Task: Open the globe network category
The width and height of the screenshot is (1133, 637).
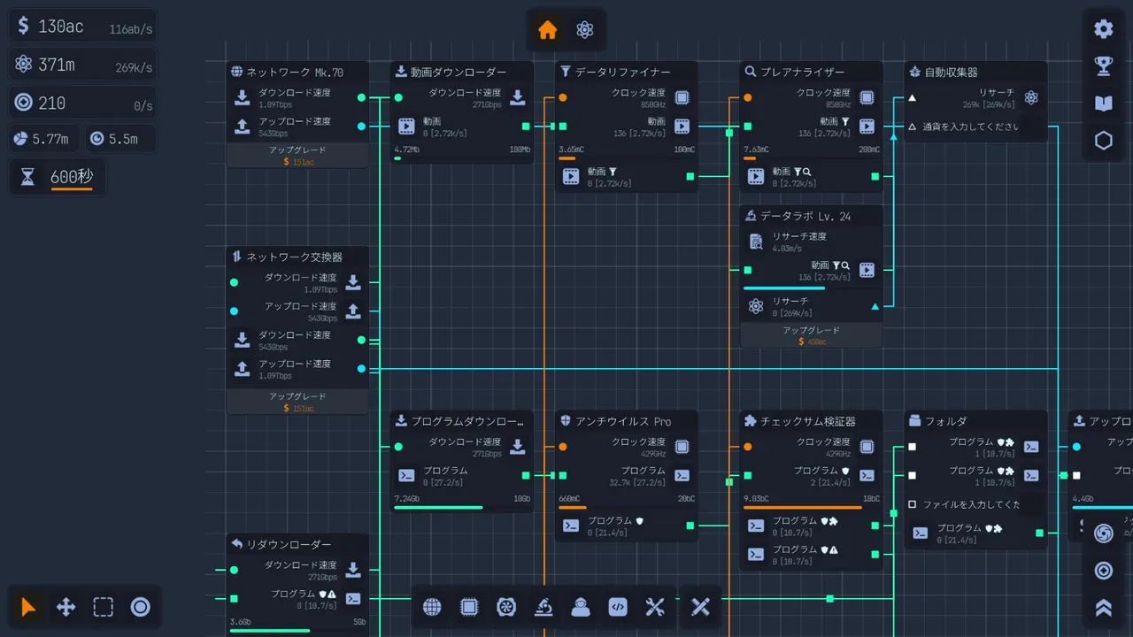Action: pyautogui.click(x=432, y=607)
